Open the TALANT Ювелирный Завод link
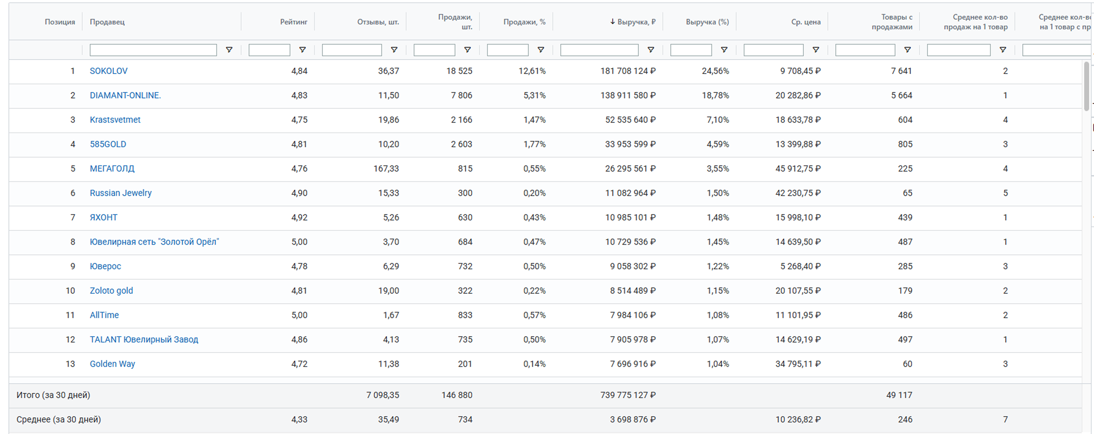Viewport: 1094px width, 434px height. [144, 339]
